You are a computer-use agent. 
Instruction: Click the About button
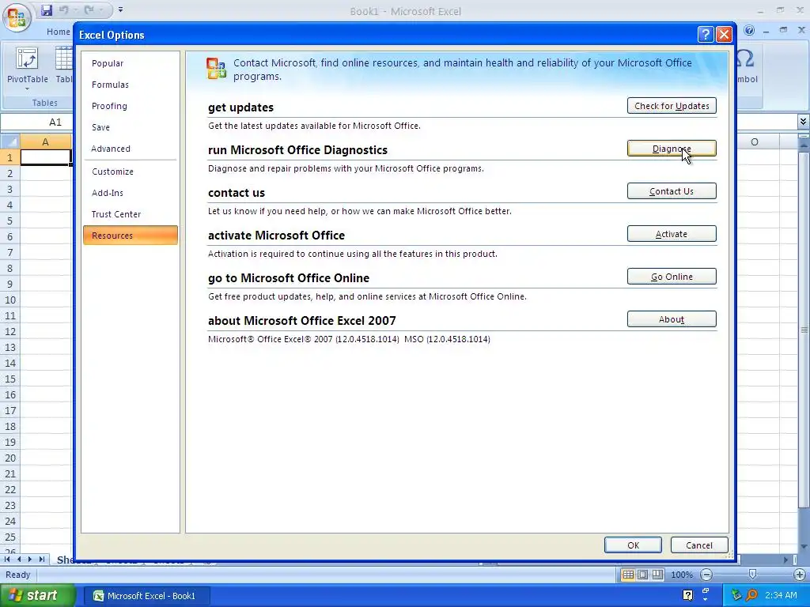[672, 319]
